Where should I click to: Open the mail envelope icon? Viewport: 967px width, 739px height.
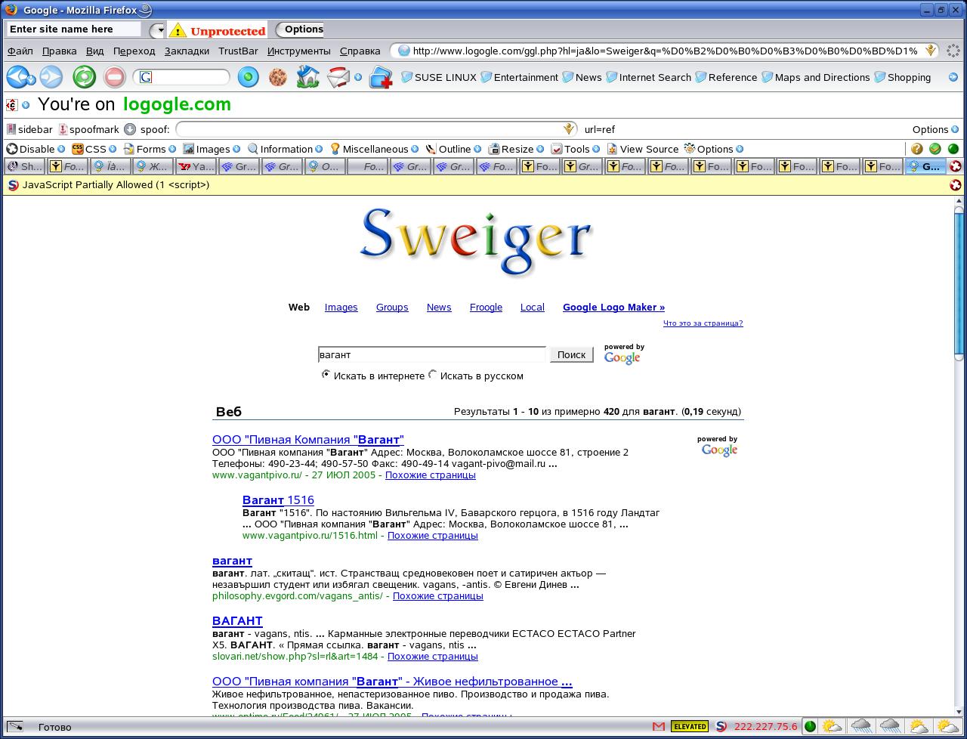[338, 77]
